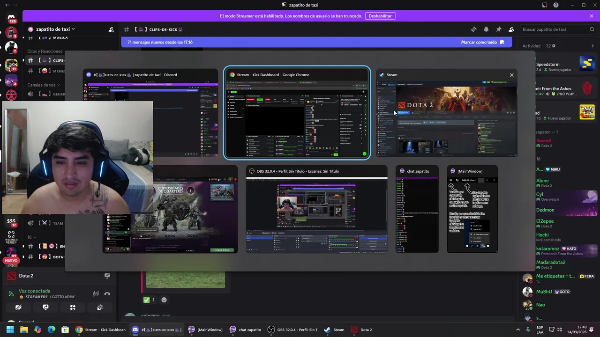This screenshot has height=337, width=600.
Task: Select chat zapatito thumbnail in switcher
Action: (x=417, y=209)
